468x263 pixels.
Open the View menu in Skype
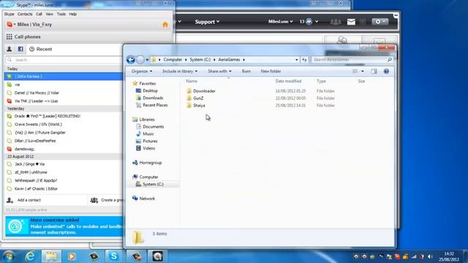49,14
